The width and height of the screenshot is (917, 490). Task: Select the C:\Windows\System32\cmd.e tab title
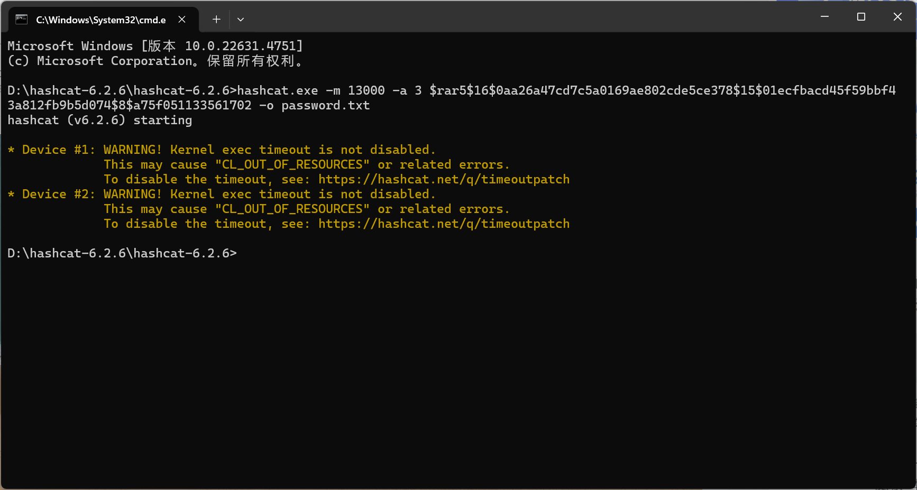click(x=100, y=20)
